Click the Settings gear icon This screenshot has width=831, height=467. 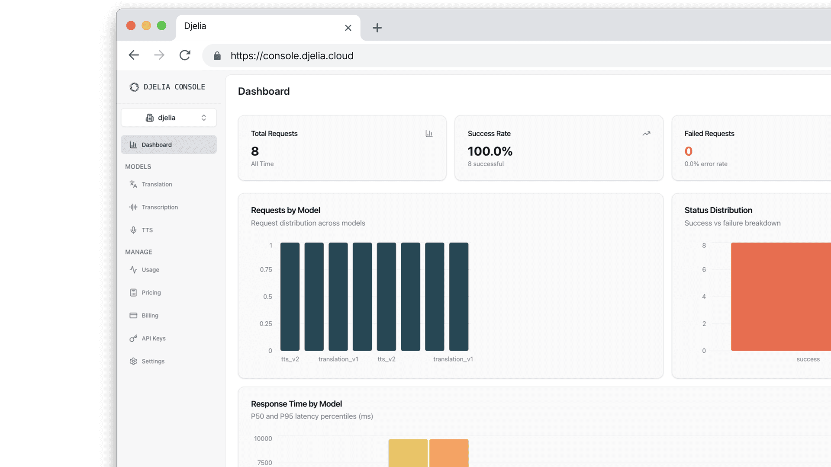[133, 361]
